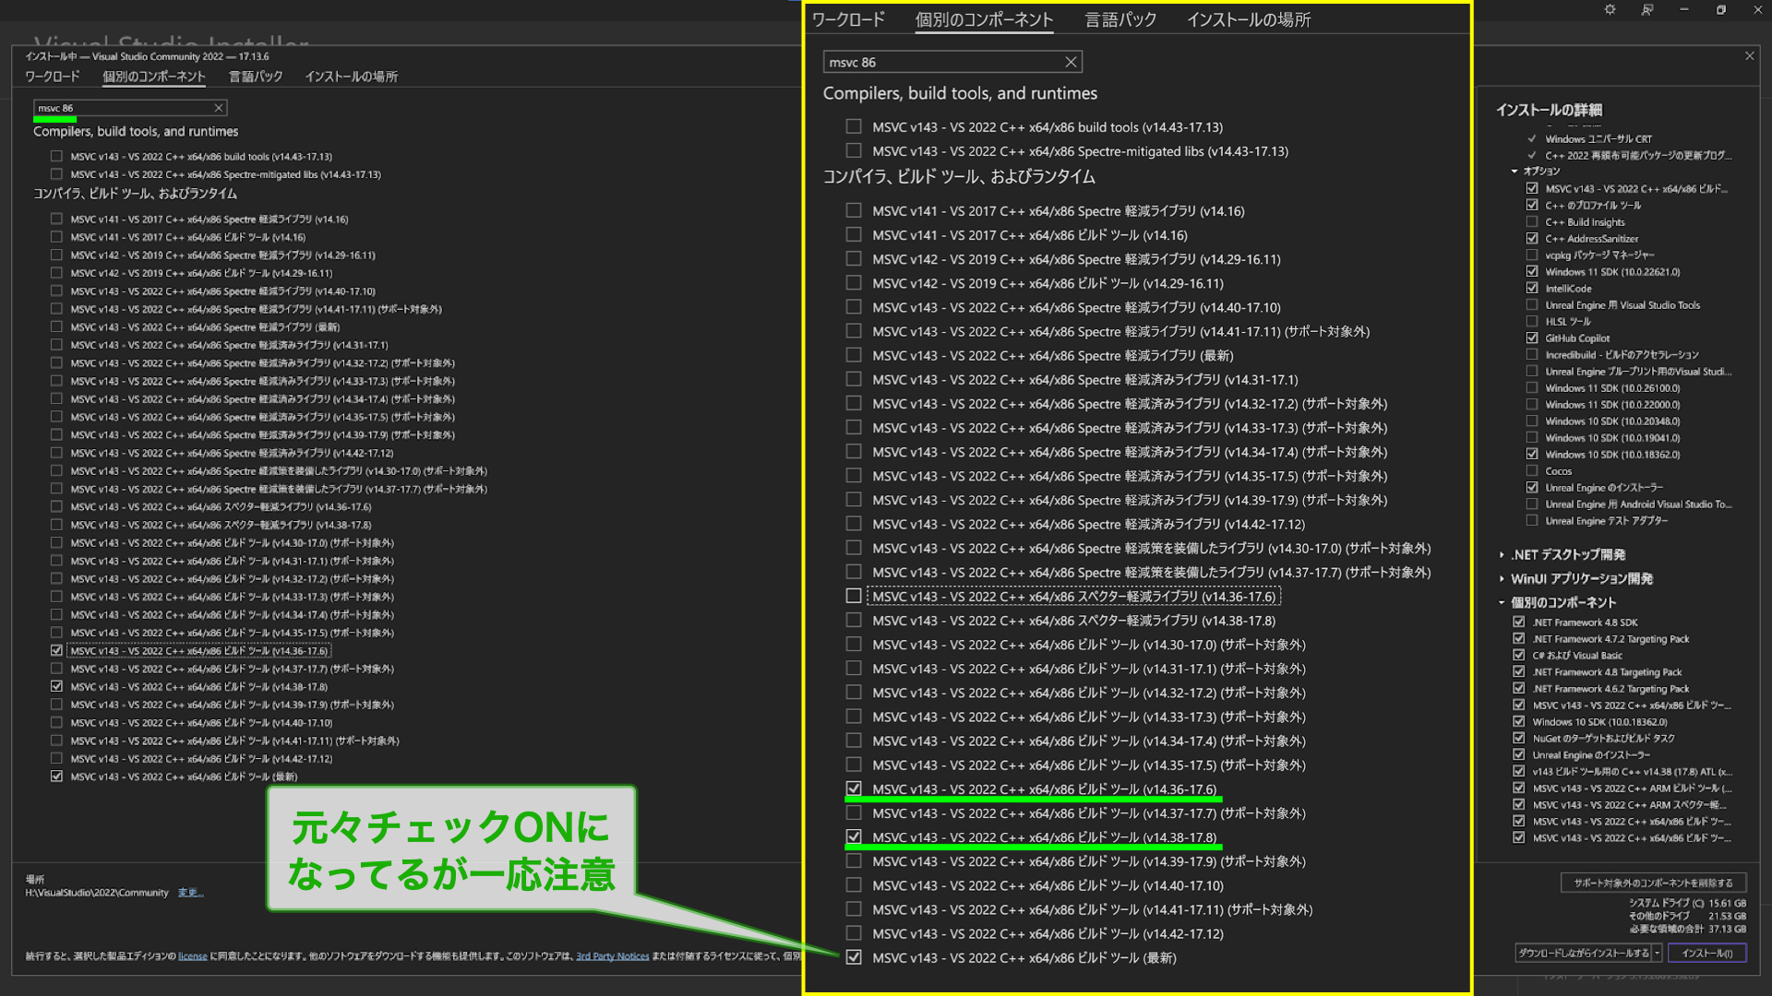Select ワークロード tab in enlarged panel
The width and height of the screenshot is (1772, 996).
848,19
